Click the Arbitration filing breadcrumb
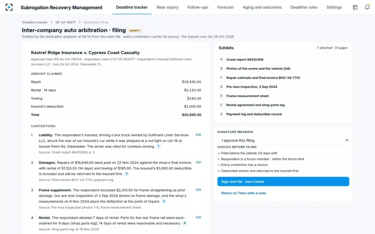Viewport: 375px width, 234px height. 96,22
